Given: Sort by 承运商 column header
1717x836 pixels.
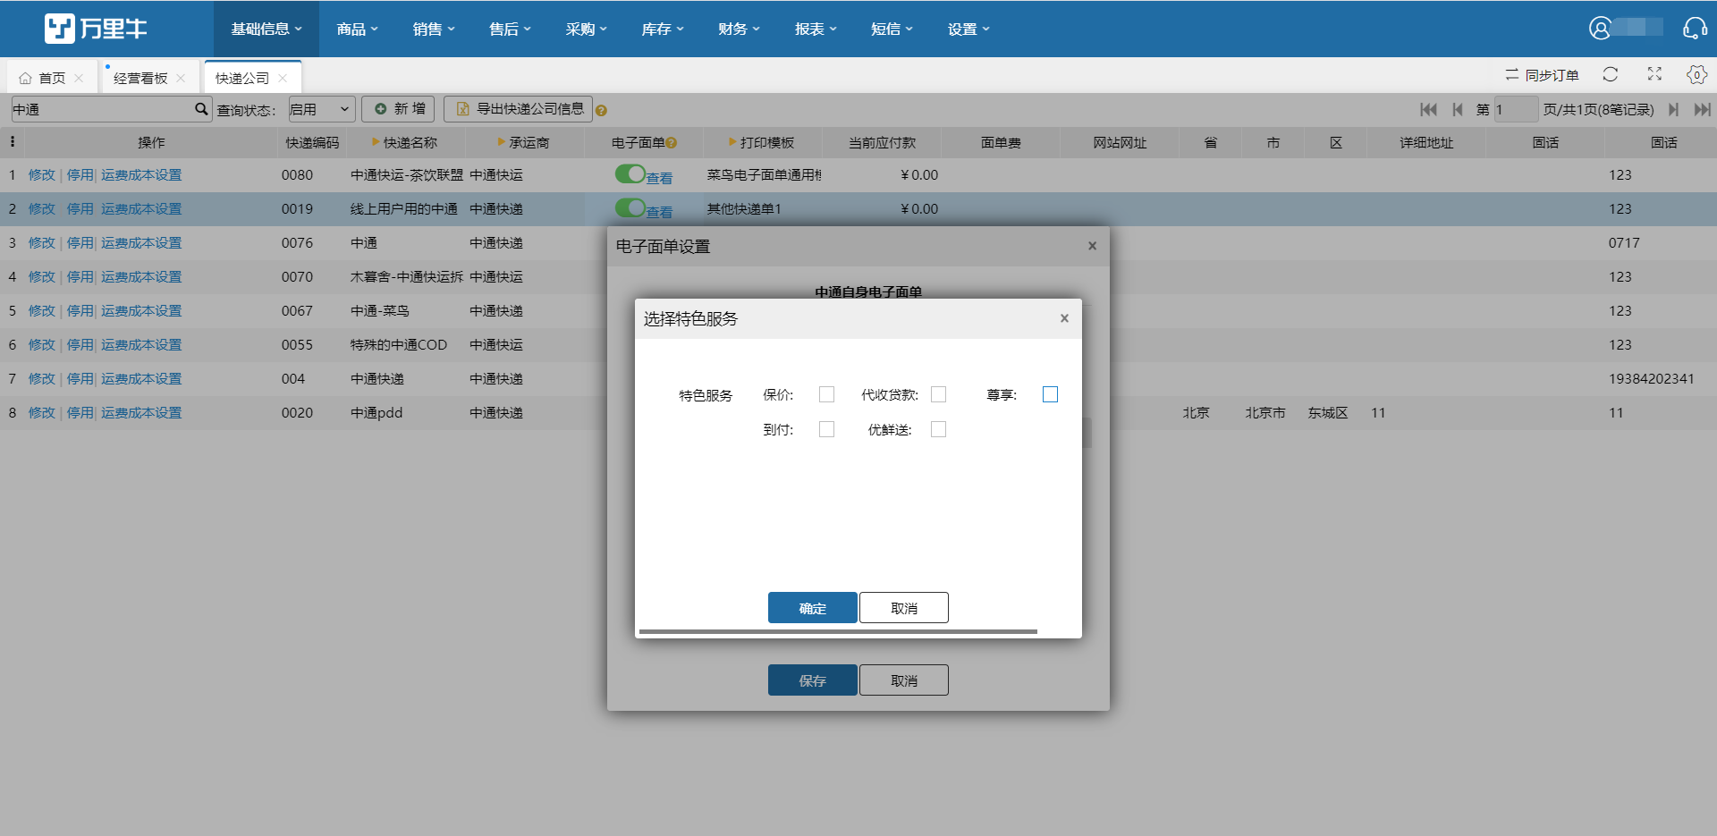Looking at the screenshot, I should tap(524, 142).
